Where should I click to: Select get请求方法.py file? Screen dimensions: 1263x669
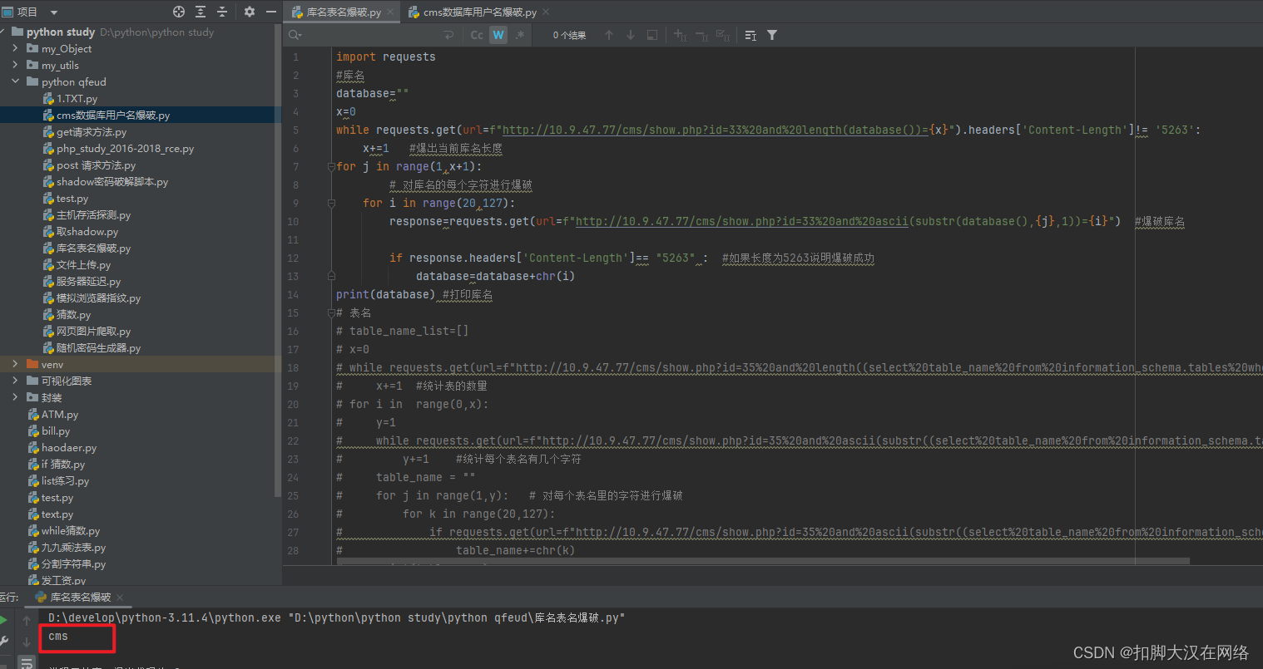[x=92, y=131]
